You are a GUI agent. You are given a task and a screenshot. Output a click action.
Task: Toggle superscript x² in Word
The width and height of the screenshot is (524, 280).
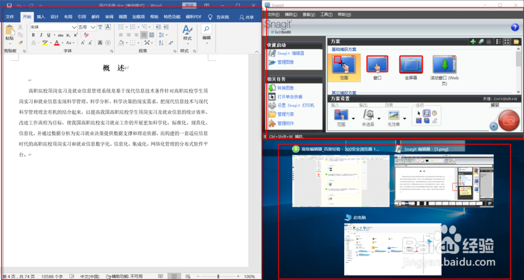click(x=76, y=35)
